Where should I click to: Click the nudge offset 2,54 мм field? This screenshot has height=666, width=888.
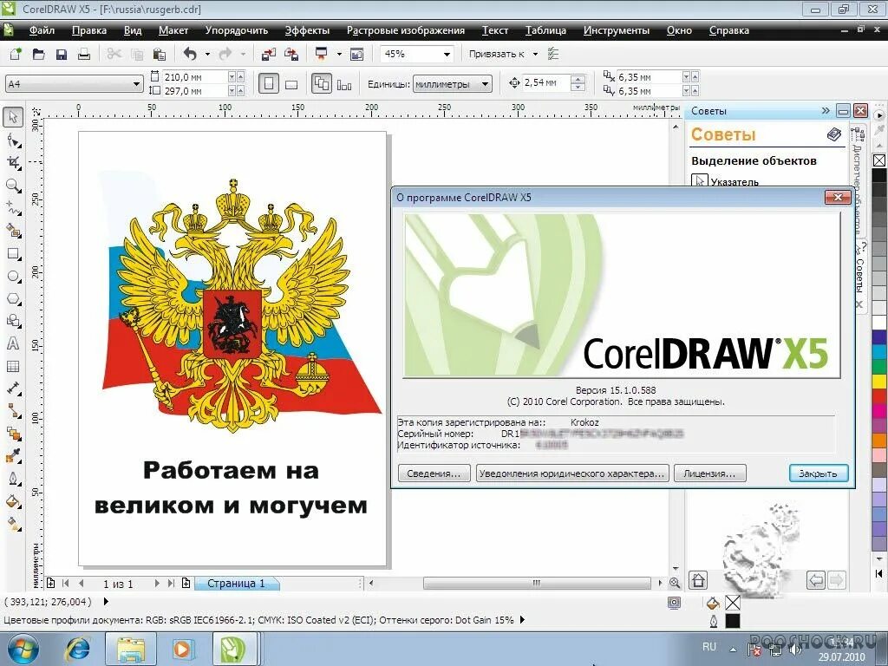(x=546, y=82)
